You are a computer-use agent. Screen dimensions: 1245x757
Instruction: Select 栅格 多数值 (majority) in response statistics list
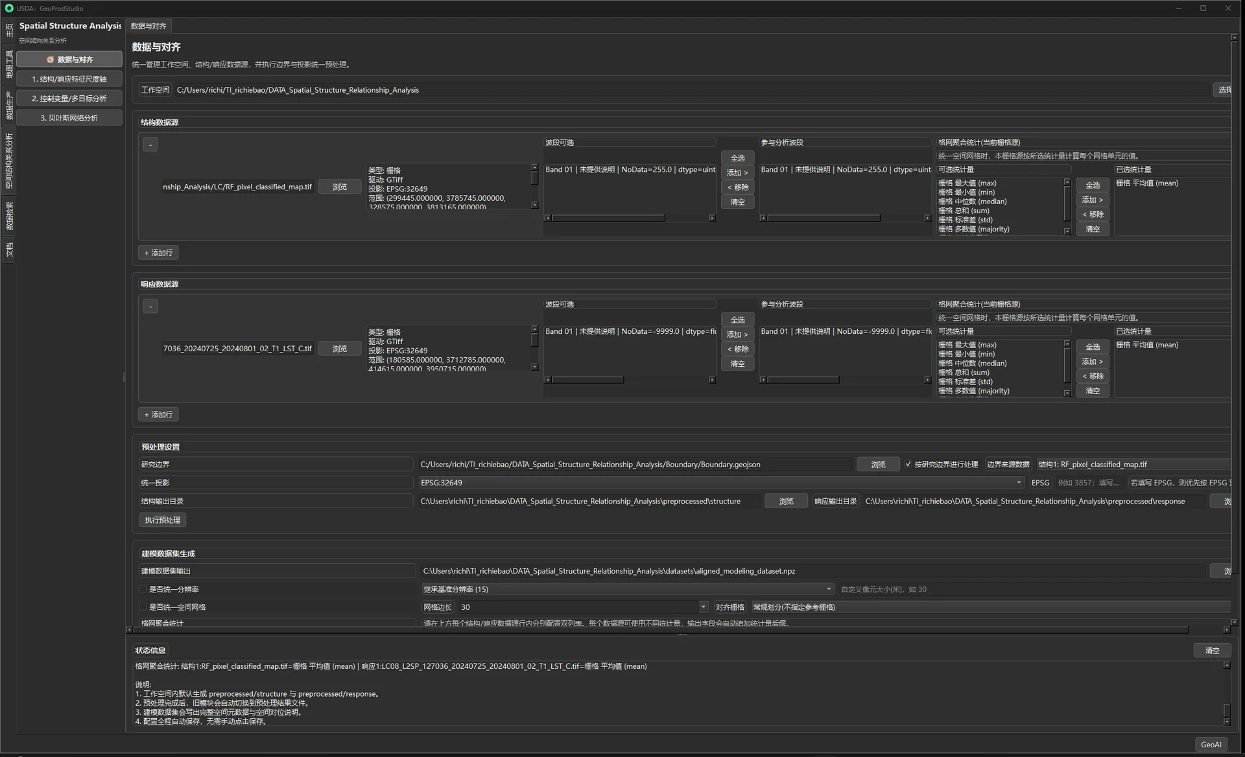click(974, 391)
